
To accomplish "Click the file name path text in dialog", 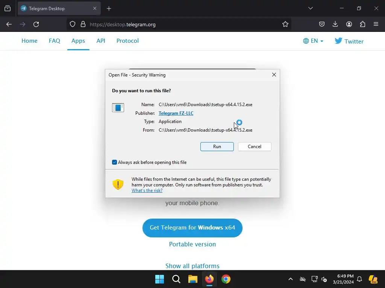I will click(205, 105).
